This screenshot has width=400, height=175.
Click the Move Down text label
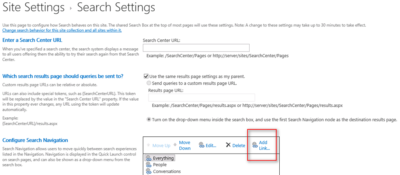click(185, 145)
